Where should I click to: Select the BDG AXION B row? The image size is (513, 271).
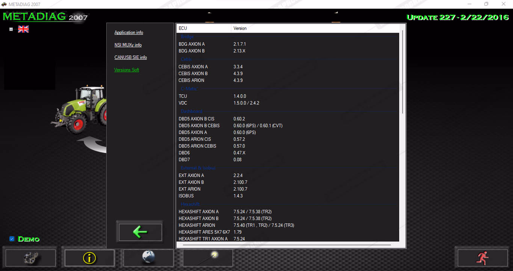click(288, 51)
